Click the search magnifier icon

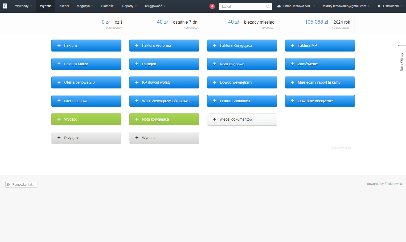268,6
